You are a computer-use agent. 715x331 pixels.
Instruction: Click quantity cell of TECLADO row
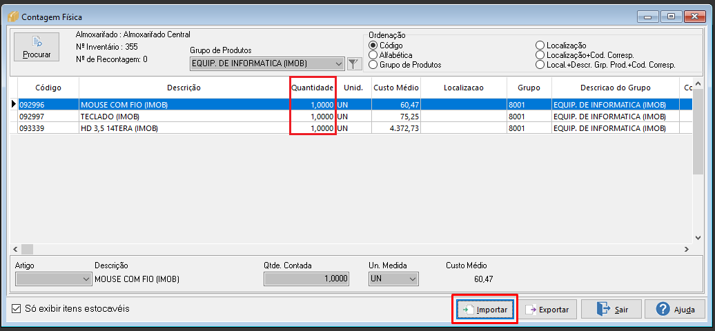tap(313, 117)
